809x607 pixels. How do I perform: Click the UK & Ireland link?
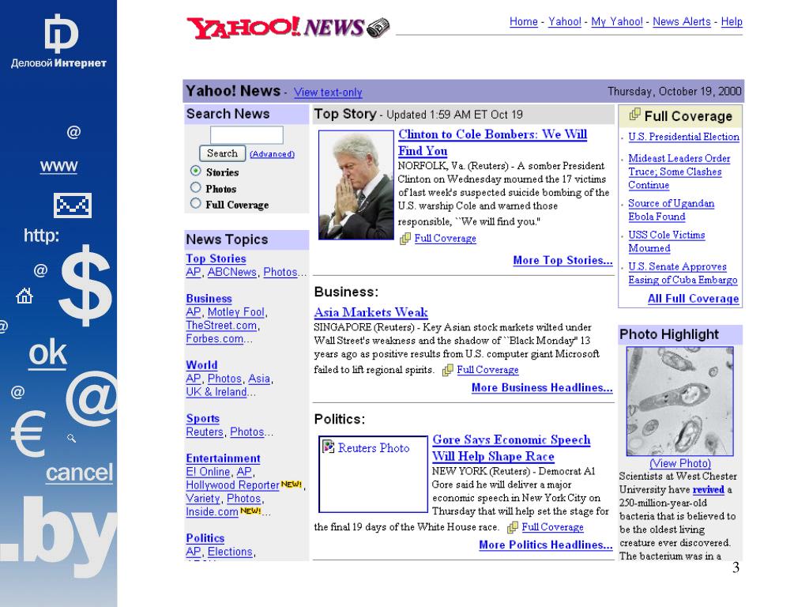pyautogui.click(x=216, y=392)
